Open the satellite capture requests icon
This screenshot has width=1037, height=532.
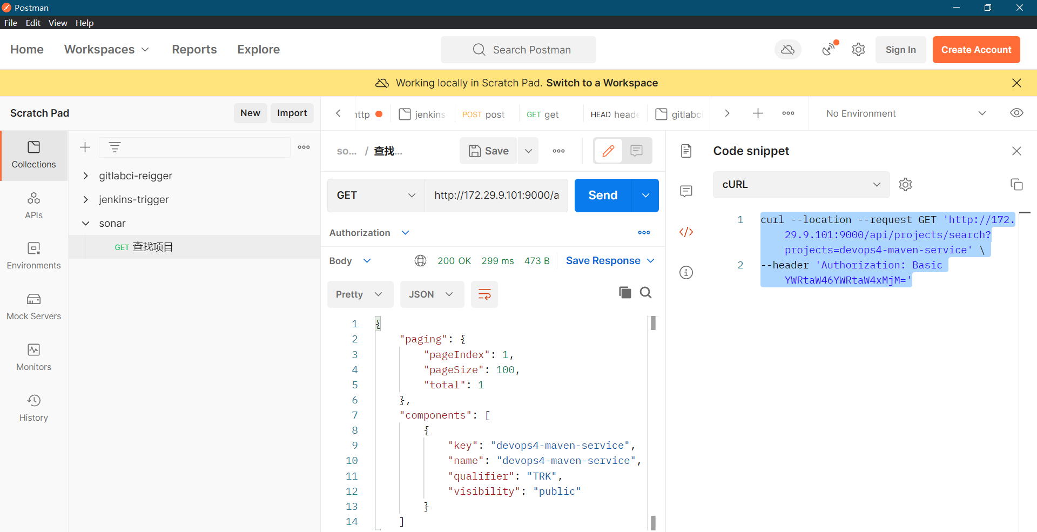point(829,49)
